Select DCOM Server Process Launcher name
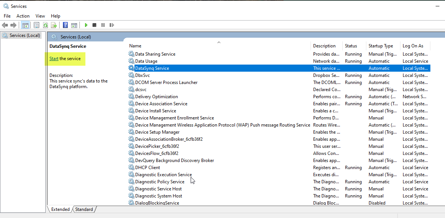Screen dimensions: 445x218 pos(166,82)
